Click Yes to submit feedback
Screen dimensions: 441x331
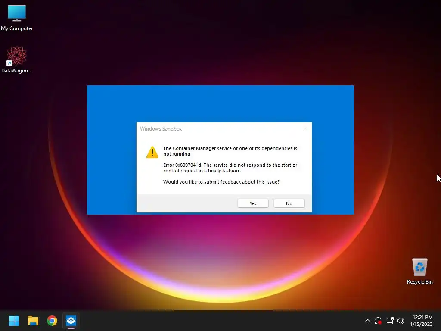tap(253, 203)
